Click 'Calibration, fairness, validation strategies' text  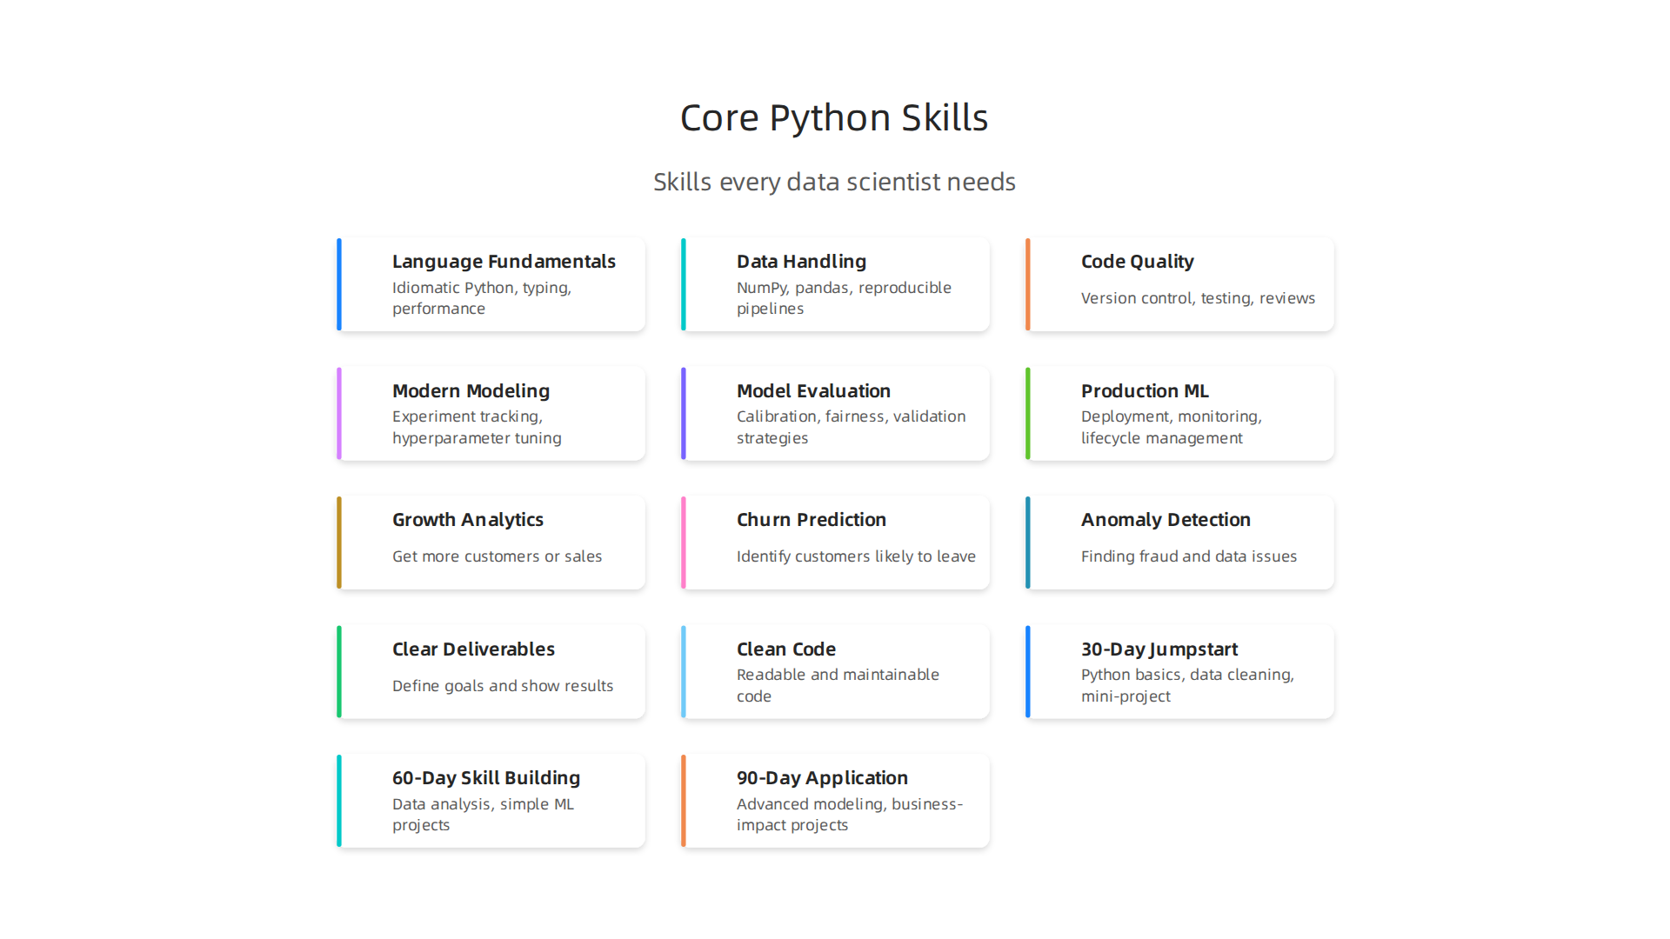point(851,428)
